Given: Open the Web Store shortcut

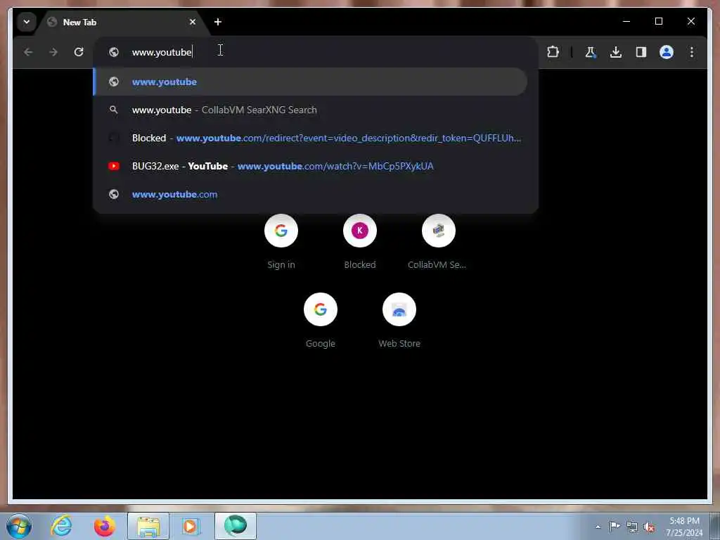Looking at the screenshot, I should coord(399,321).
